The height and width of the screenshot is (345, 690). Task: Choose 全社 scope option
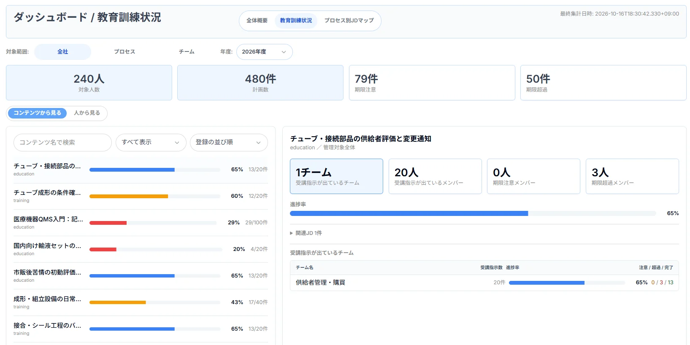[x=62, y=52]
